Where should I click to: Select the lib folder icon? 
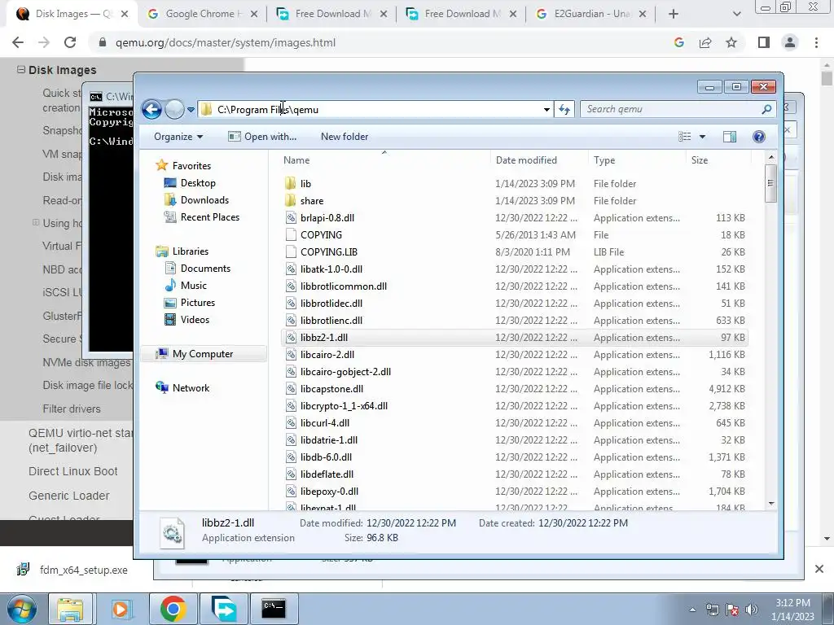(x=291, y=183)
